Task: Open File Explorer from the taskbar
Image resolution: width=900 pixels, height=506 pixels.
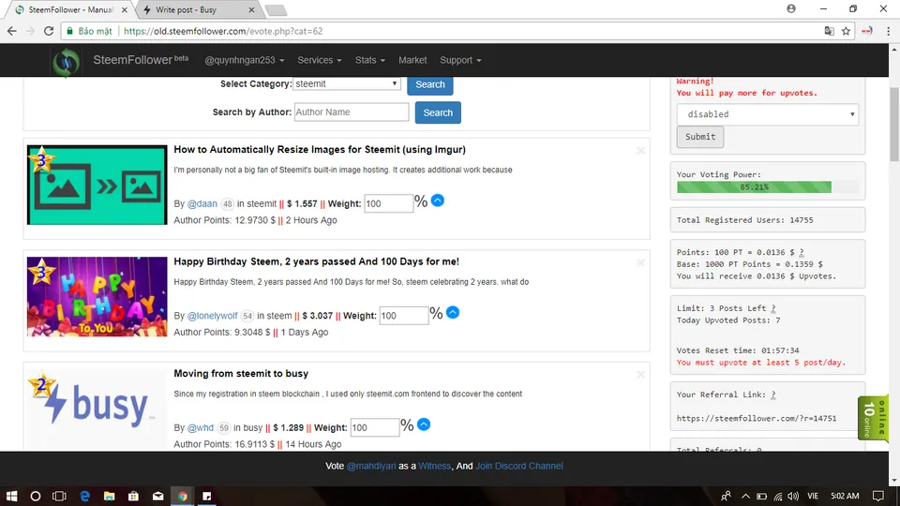Action: point(109,496)
